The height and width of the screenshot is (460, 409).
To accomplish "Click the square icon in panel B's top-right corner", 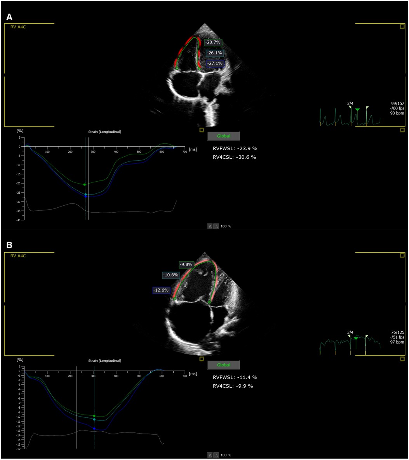I will point(402,255).
